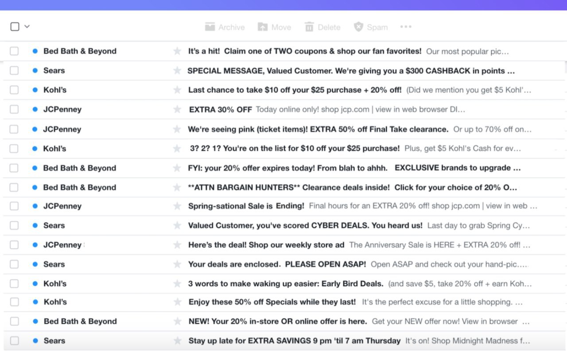567x351 pixels.
Task: Star the 'NEW! Your 20% in-store OR online offer' email
Action: click(178, 321)
